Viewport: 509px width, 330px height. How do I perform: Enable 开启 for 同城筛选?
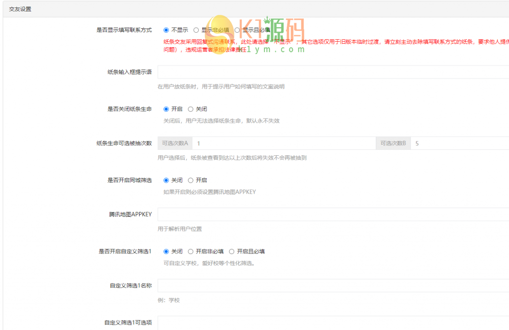click(191, 180)
